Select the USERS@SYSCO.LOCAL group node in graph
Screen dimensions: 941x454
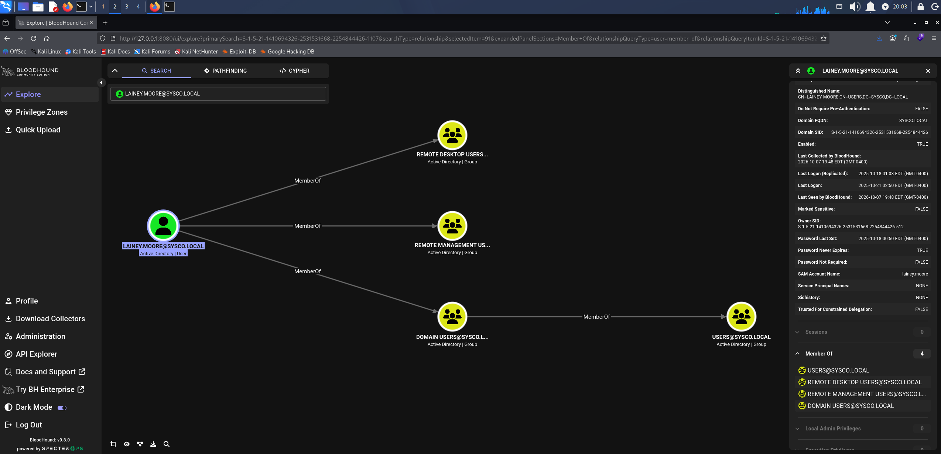(x=742, y=316)
